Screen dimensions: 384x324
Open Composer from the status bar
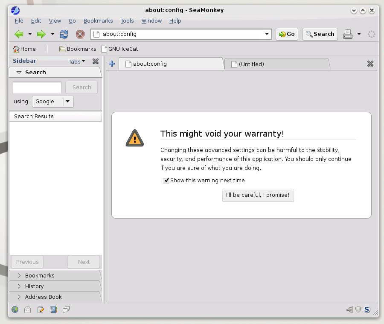tap(41, 309)
